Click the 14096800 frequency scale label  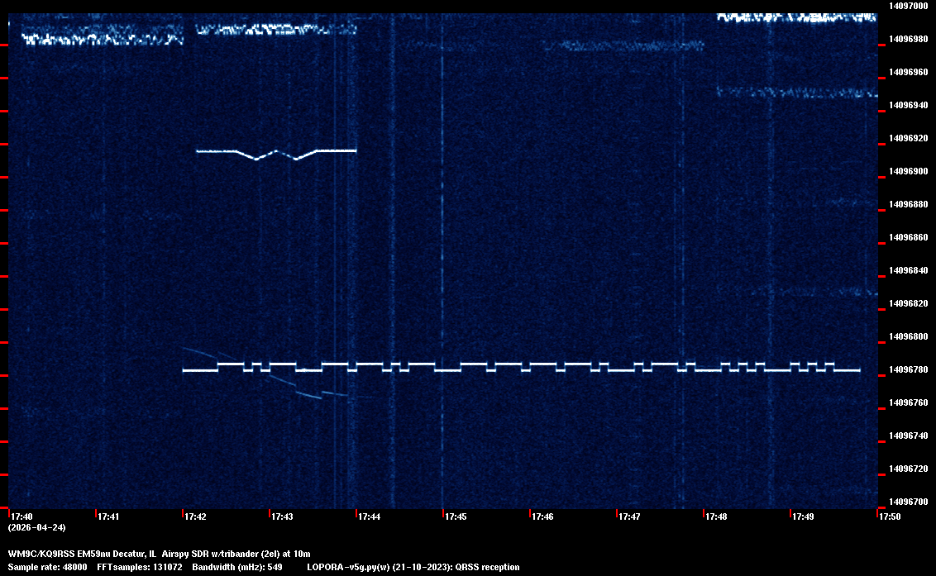point(908,336)
